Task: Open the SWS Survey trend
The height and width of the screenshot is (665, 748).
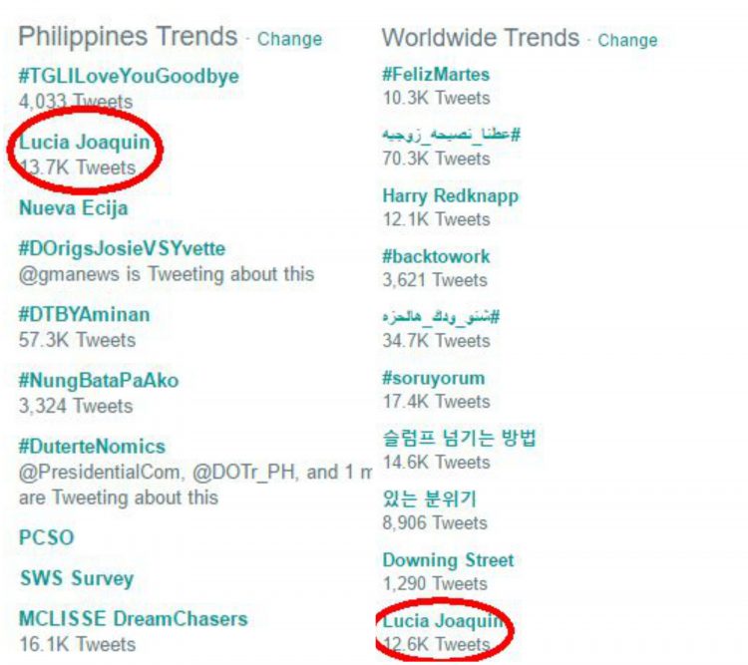Action: pyautogui.click(x=77, y=578)
